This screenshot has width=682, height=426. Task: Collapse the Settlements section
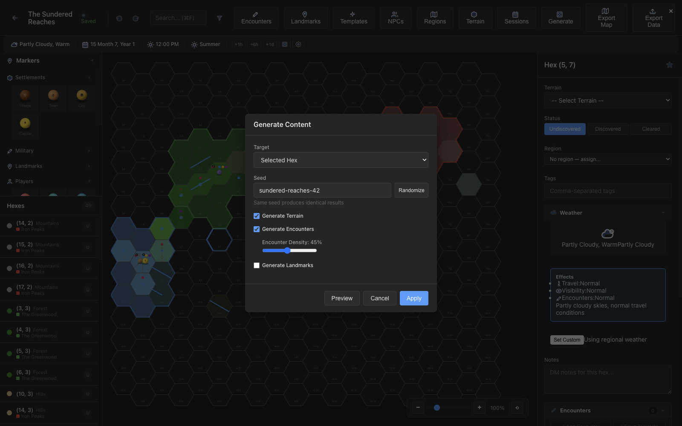pos(49,78)
